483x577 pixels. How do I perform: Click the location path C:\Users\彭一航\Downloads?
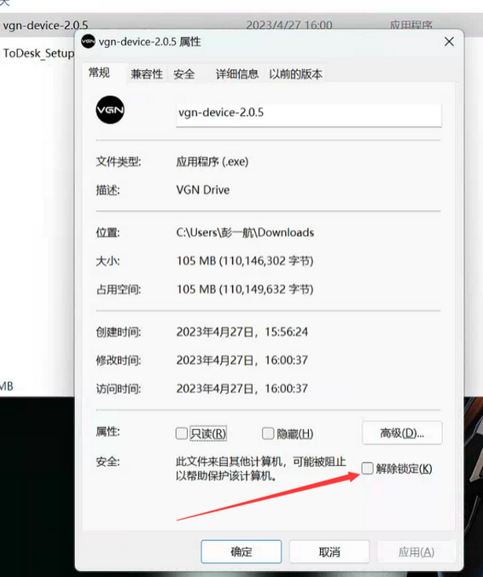(x=245, y=233)
